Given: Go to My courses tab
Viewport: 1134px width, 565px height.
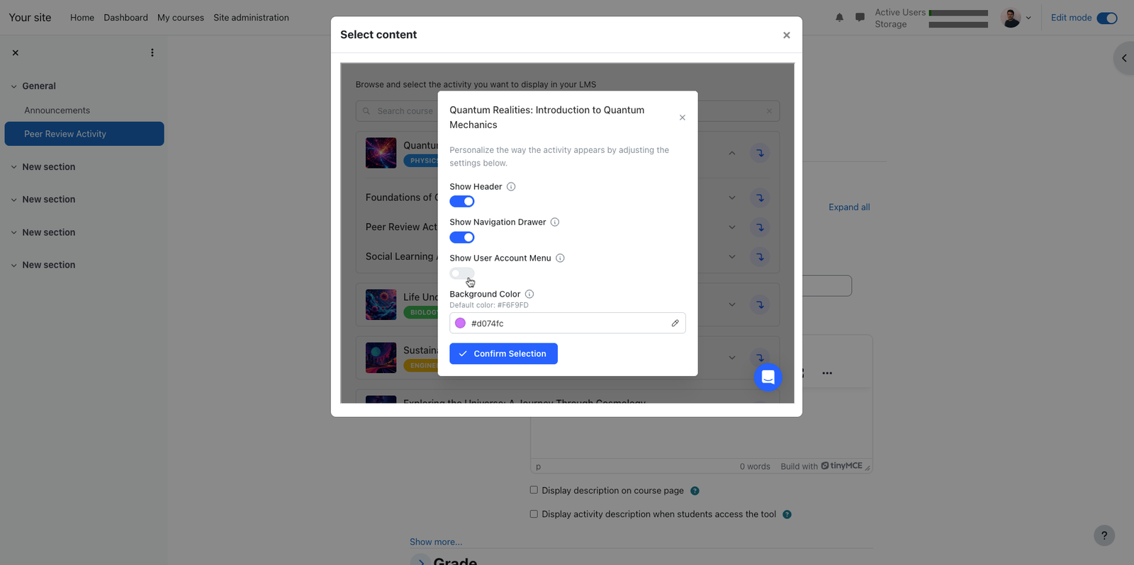Looking at the screenshot, I should [x=181, y=18].
